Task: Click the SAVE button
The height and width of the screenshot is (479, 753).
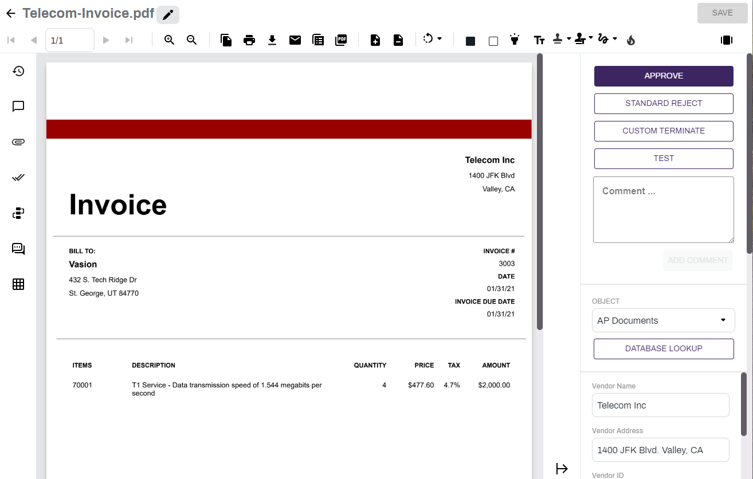Action: point(722,13)
